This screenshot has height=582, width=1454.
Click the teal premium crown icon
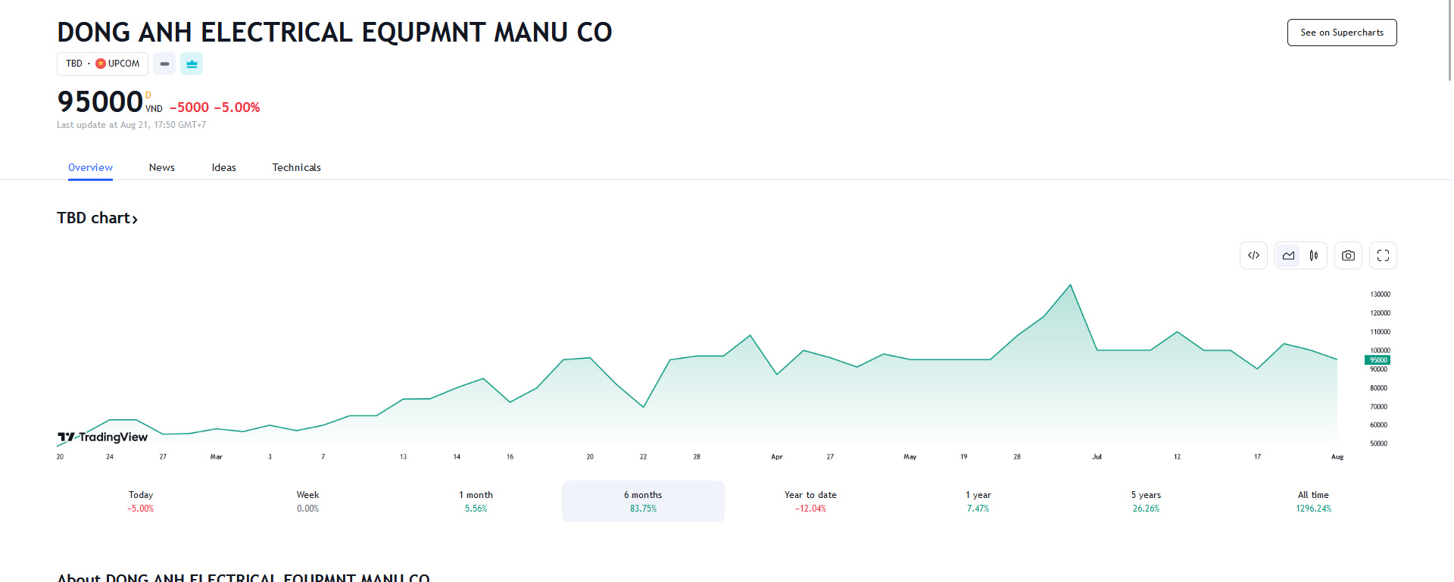pyautogui.click(x=191, y=64)
